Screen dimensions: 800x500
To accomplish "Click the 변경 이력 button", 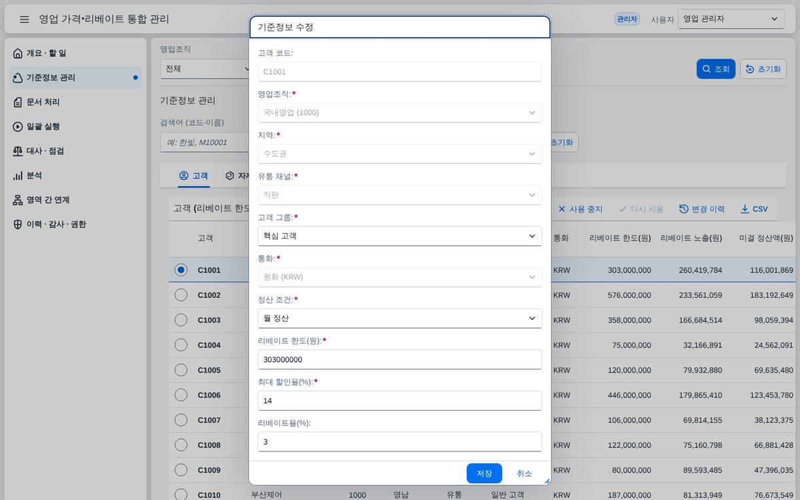I will [x=701, y=209].
